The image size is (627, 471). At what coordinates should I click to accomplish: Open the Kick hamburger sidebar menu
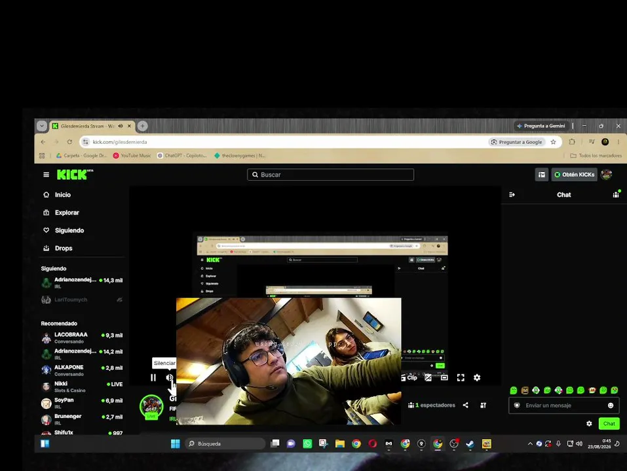(47, 175)
